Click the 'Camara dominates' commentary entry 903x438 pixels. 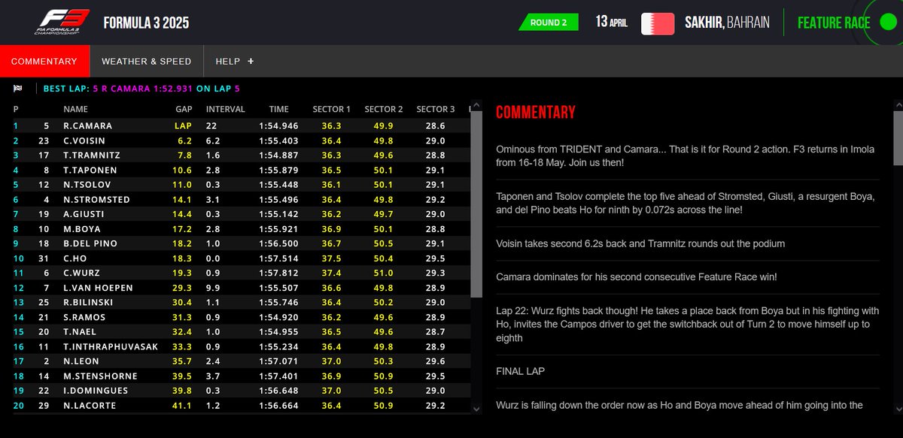tap(637, 276)
